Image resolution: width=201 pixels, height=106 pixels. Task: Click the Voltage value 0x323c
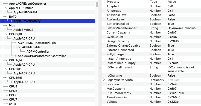173,102
